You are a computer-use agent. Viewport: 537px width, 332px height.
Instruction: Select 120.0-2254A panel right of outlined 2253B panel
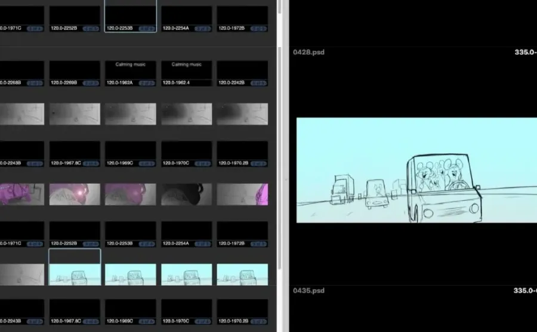pos(187,19)
